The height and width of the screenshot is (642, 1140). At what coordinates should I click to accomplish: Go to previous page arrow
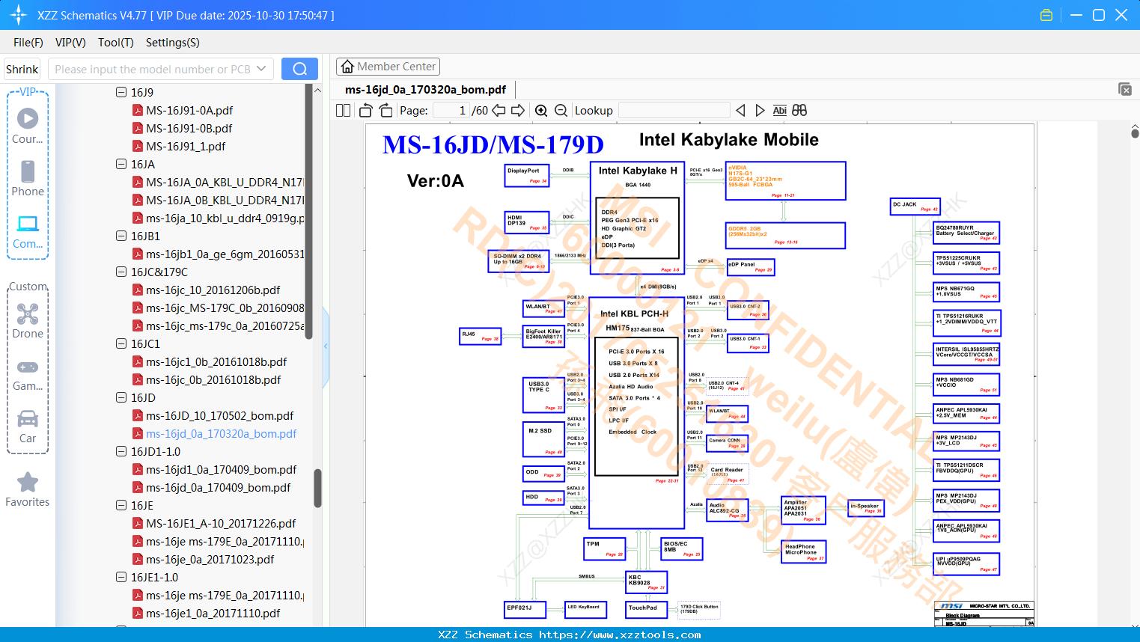(499, 111)
